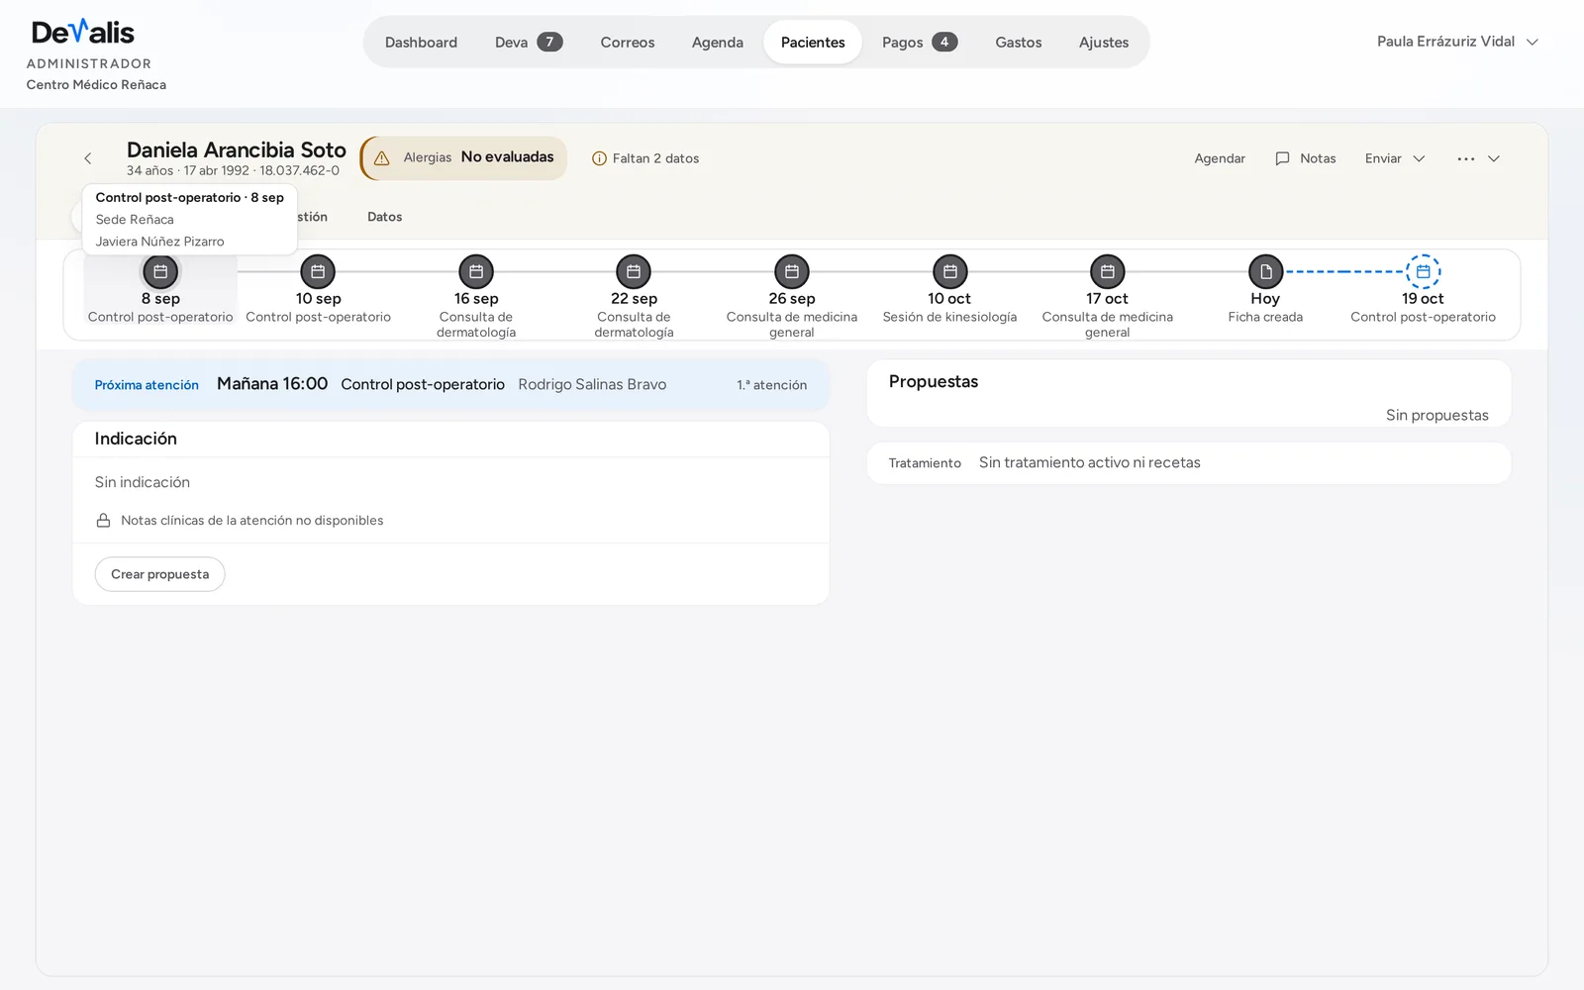Open the Hoy ficha creada document icon

1265,271
